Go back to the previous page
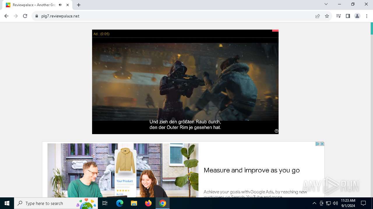Image resolution: width=373 pixels, height=209 pixels. pyautogui.click(x=6, y=16)
